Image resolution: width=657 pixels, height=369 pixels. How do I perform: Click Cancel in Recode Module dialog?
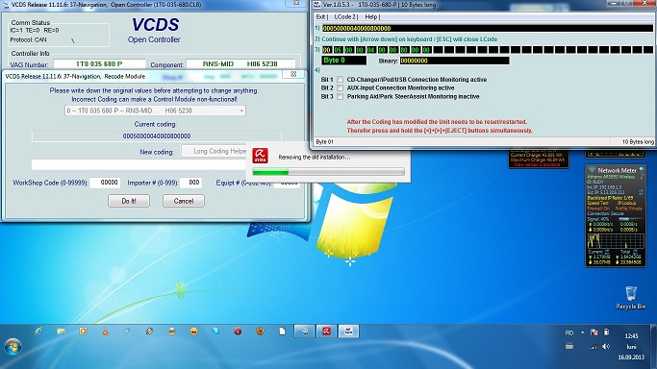tap(184, 201)
